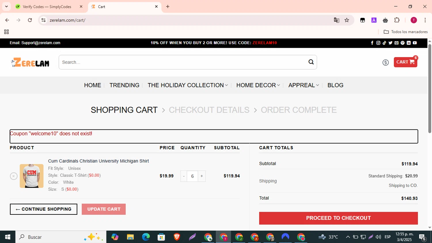Open Todos los marcadores bookmarks folder

tap(406, 32)
